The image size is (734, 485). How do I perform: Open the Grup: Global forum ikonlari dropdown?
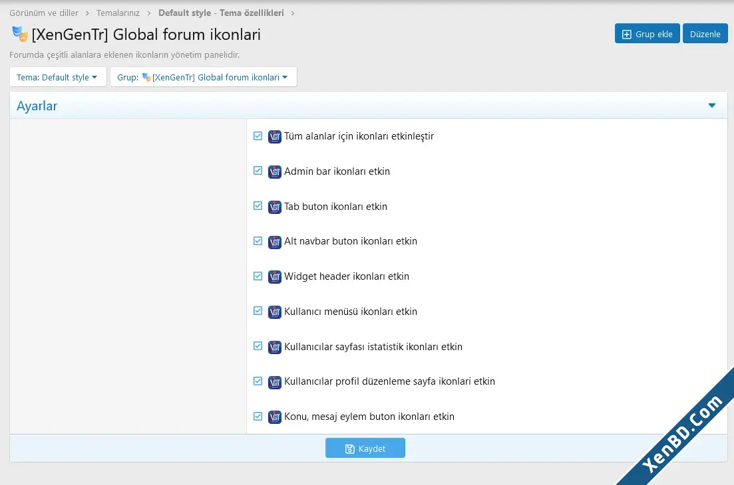pos(204,77)
